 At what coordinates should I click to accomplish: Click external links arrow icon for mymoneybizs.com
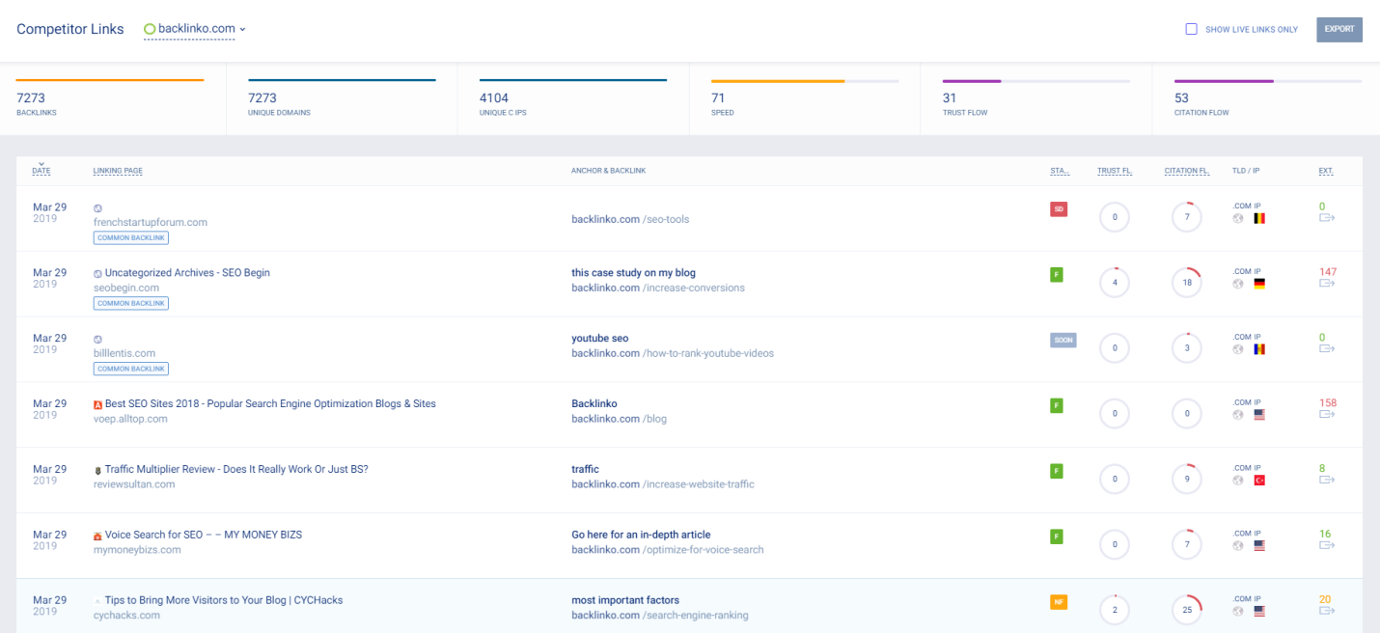click(1327, 546)
